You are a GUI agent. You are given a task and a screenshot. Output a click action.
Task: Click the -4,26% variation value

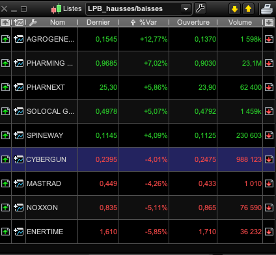coord(156,183)
